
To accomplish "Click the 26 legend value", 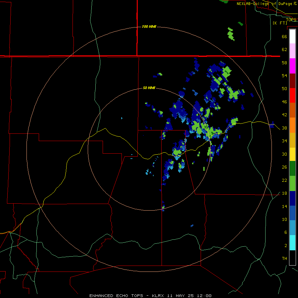I will tap(284, 167).
